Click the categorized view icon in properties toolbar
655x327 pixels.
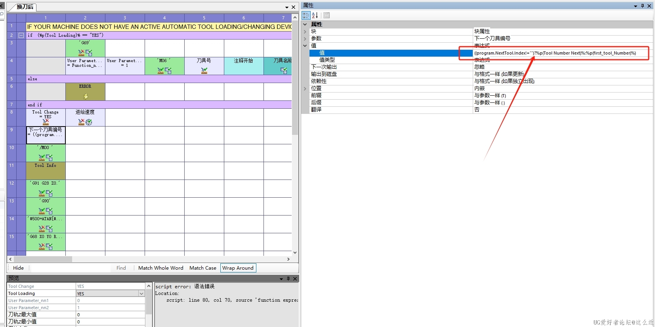[306, 15]
